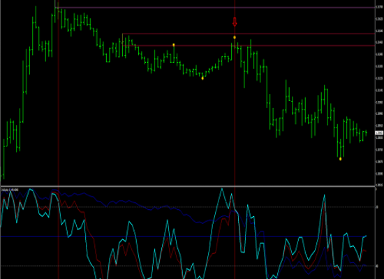
Task: Select the yellow dot on the lower red line
Action: (174, 45)
